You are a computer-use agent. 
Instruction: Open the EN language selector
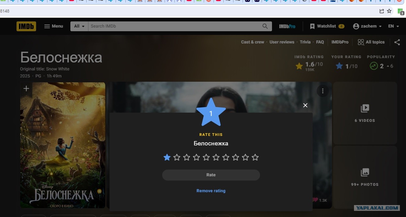coord(394,26)
